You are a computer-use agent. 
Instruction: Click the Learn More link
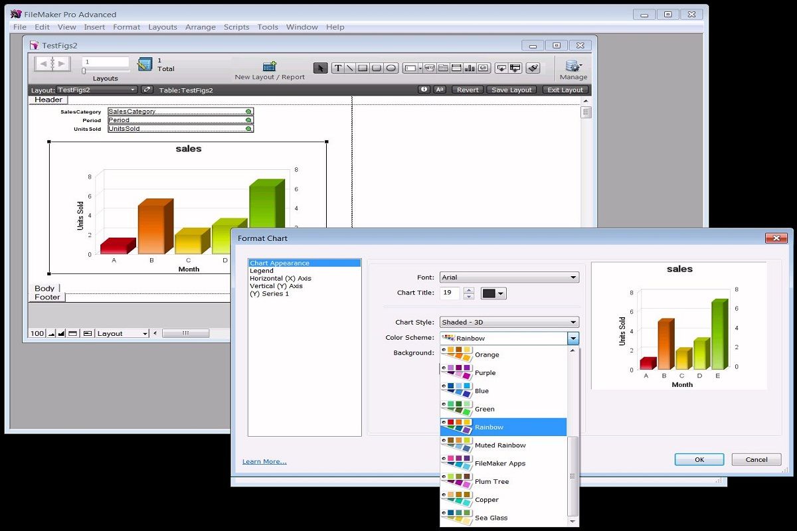(x=264, y=461)
